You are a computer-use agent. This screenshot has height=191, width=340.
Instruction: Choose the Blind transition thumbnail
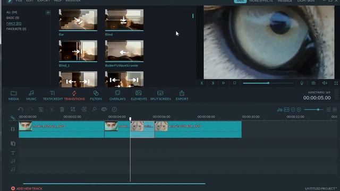click(124, 20)
